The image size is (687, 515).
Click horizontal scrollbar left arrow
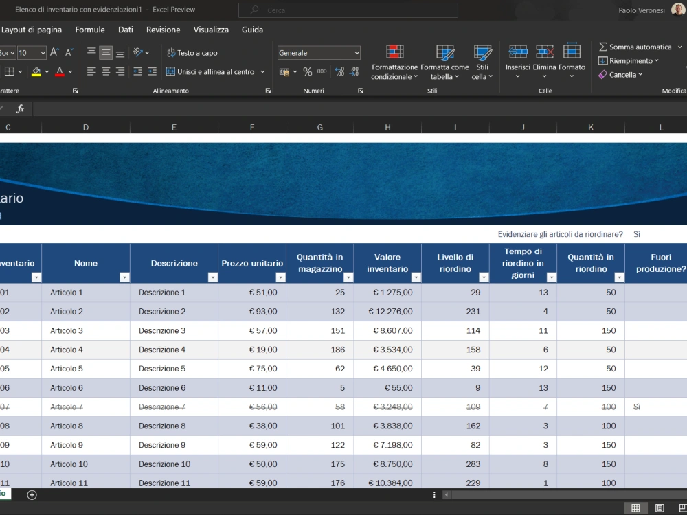tap(447, 495)
